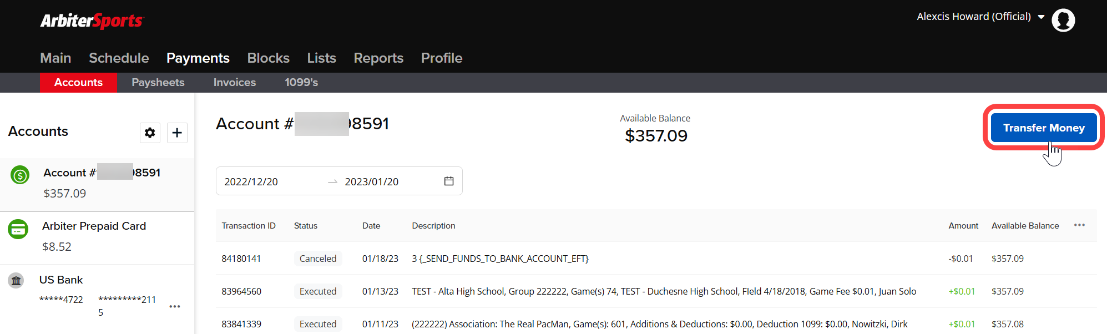Open the Invoices tab

click(x=235, y=82)
